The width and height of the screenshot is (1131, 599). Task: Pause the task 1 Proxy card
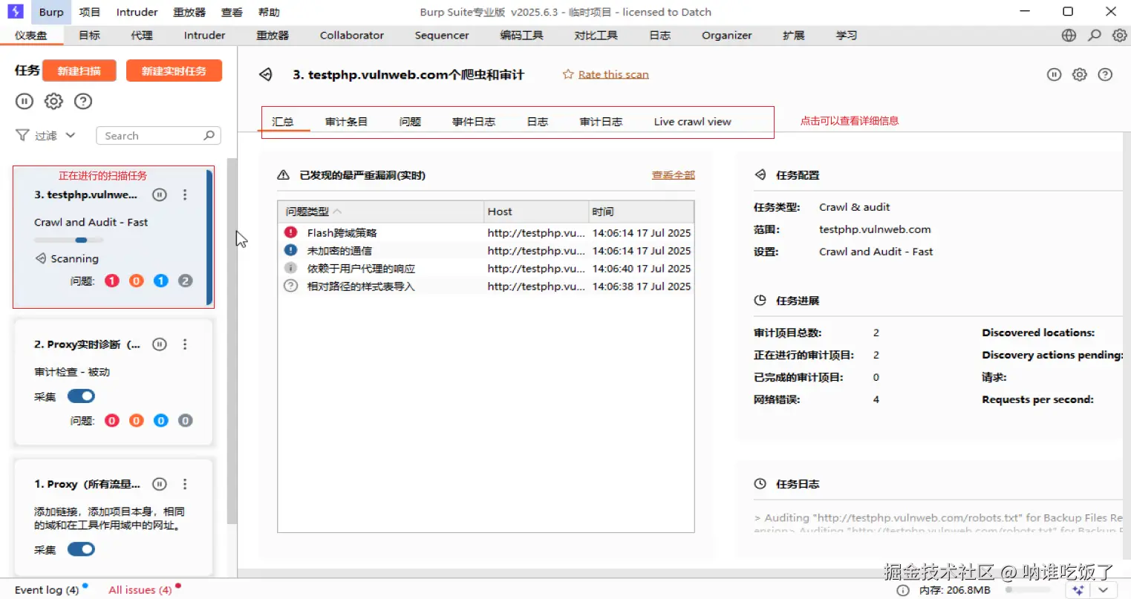coord(159,484)
